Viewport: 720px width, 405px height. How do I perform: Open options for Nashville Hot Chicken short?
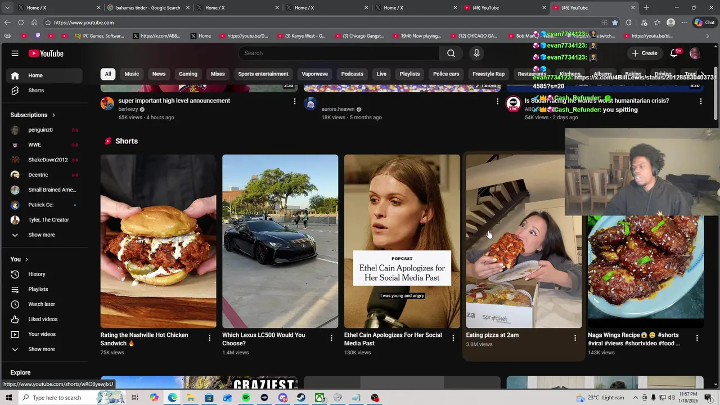209,338
